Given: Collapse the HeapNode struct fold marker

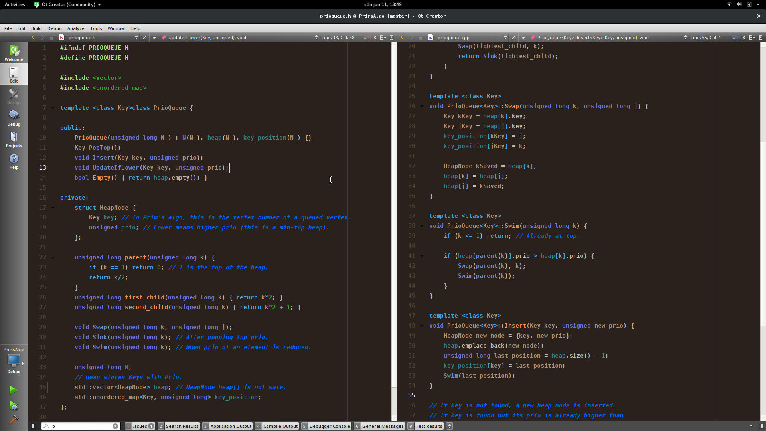Looking at the screenshot, I should (53, 208).
